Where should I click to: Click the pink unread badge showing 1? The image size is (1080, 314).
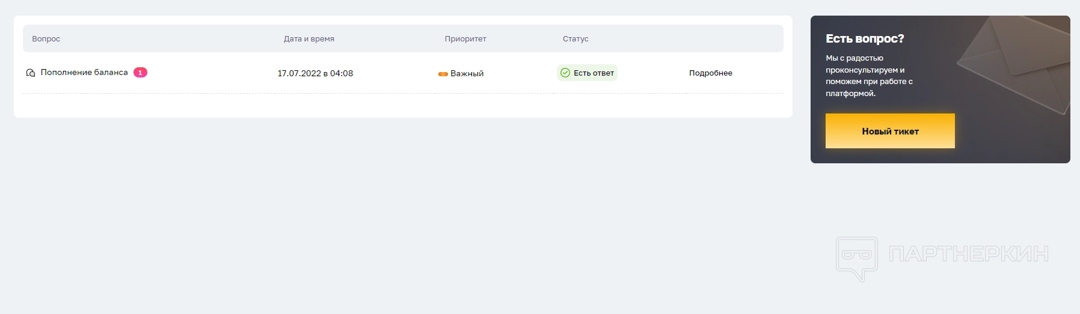pos(140,73)
